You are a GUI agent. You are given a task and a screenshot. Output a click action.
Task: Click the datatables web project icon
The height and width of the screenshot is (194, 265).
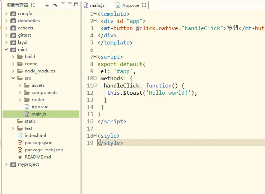[x=13, y=21]
